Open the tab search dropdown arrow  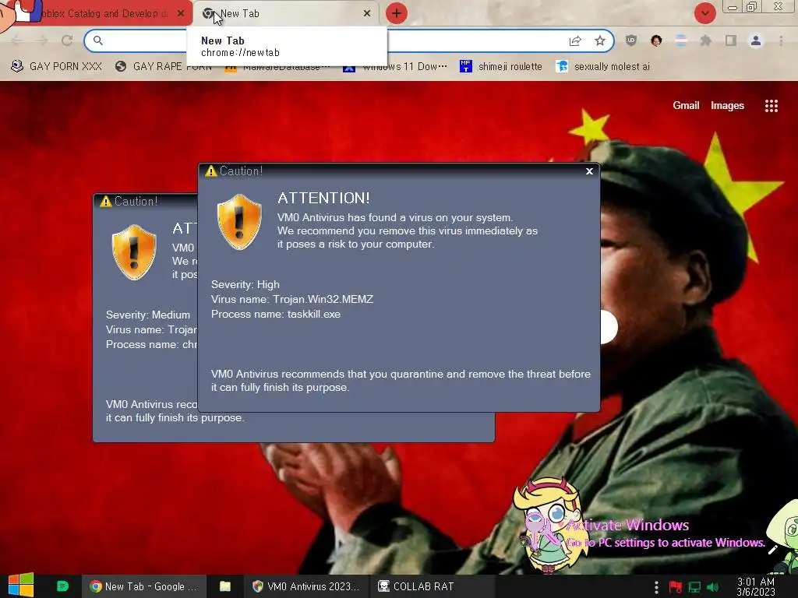pos(704,13)
